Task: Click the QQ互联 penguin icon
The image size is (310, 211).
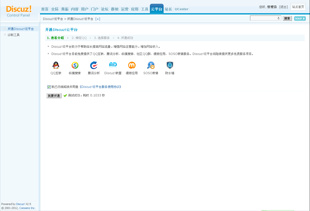Action: (56, 65)
